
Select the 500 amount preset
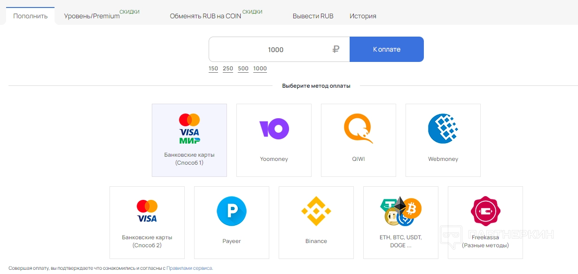[243, 68]
